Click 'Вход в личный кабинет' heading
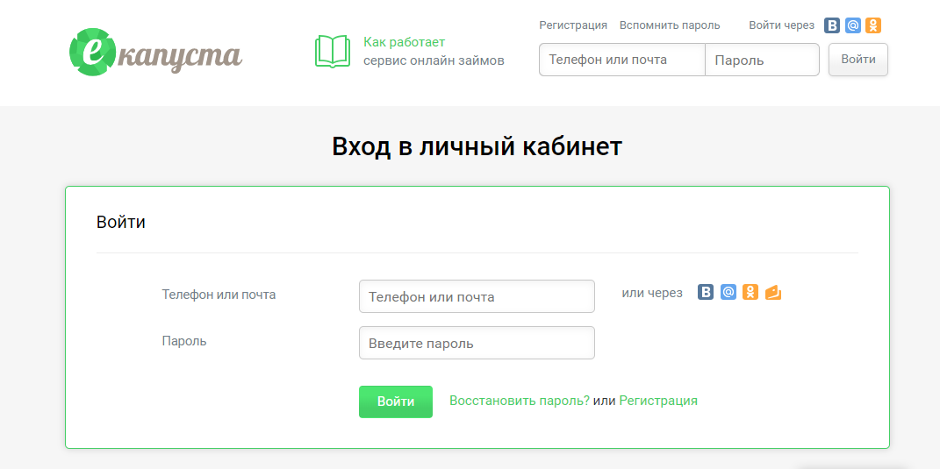Screen dimensions: 940x469 point(477,146)
